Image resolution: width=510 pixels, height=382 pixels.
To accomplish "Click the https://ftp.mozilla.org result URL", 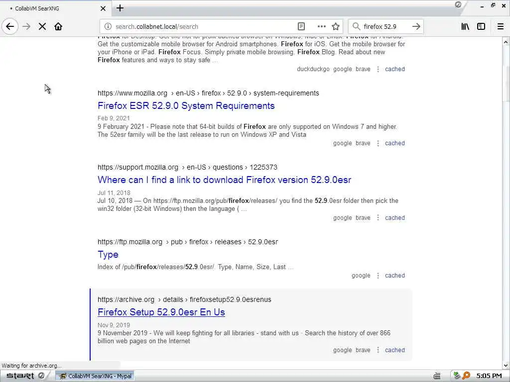I will click(188, 242).
